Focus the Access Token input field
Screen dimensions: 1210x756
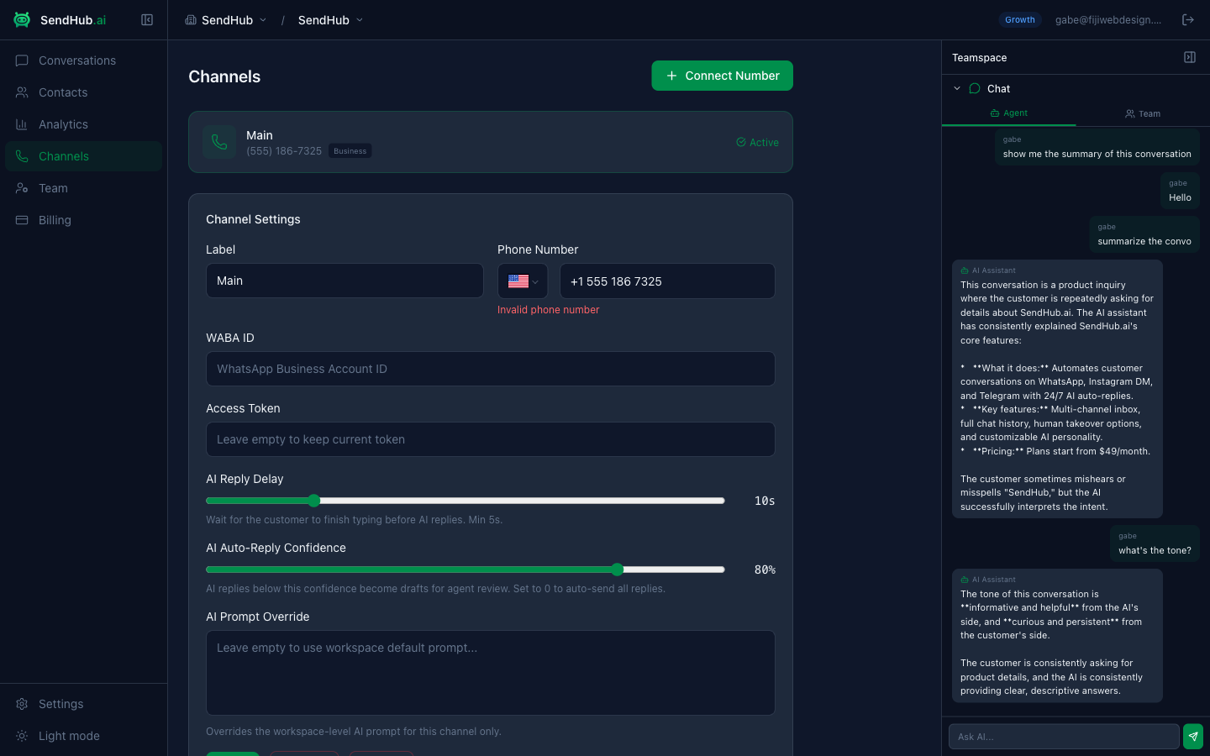coord(491,439)
